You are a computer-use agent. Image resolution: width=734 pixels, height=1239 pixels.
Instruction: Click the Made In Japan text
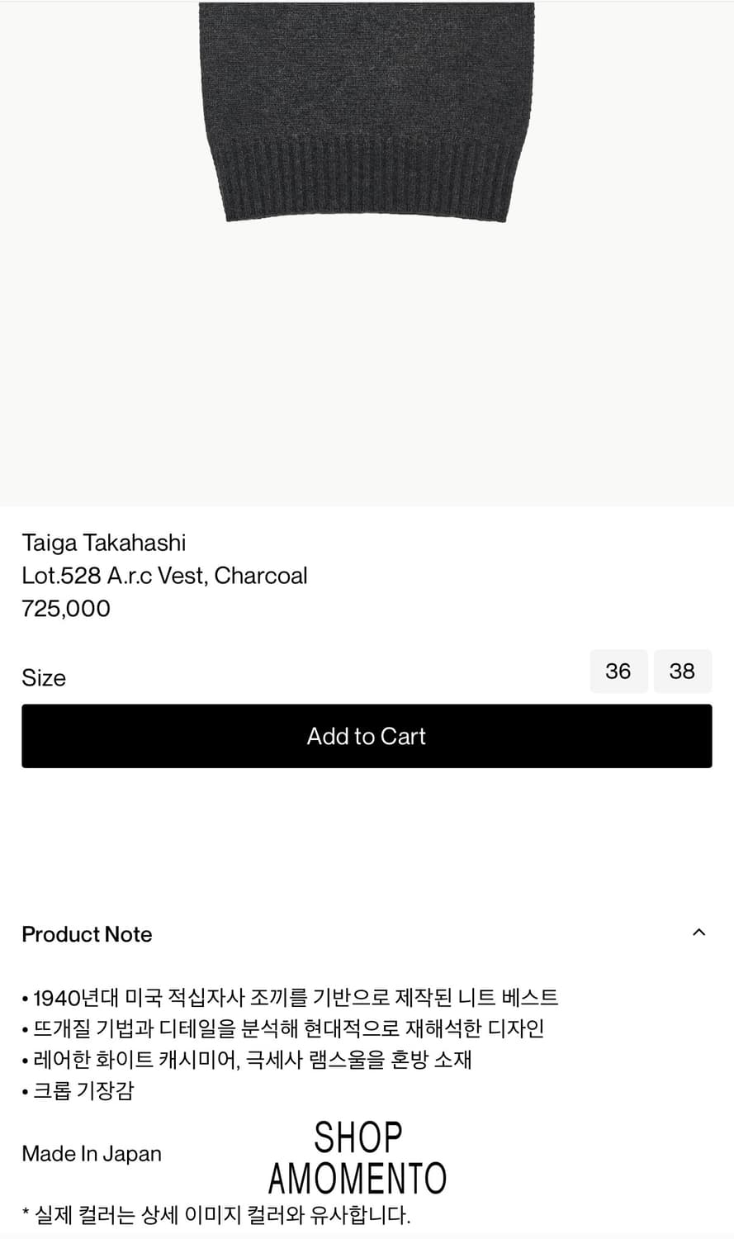coord(92,1154)
